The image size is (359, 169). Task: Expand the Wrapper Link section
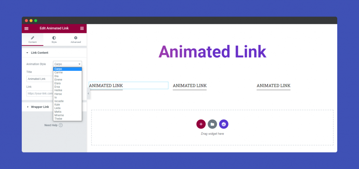click(x=38, y=107)
